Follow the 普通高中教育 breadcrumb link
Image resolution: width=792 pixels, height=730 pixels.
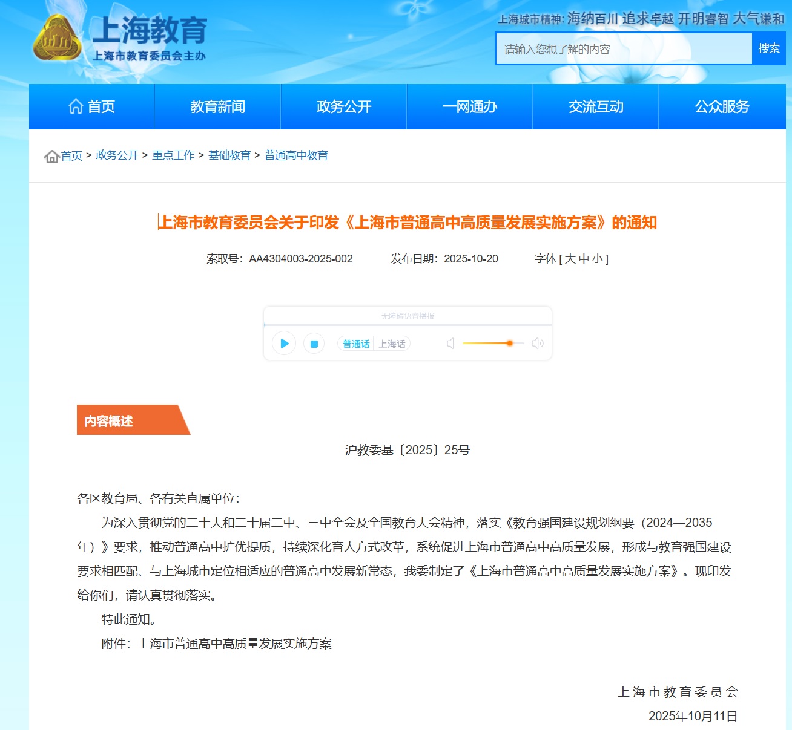click(296, 155)
